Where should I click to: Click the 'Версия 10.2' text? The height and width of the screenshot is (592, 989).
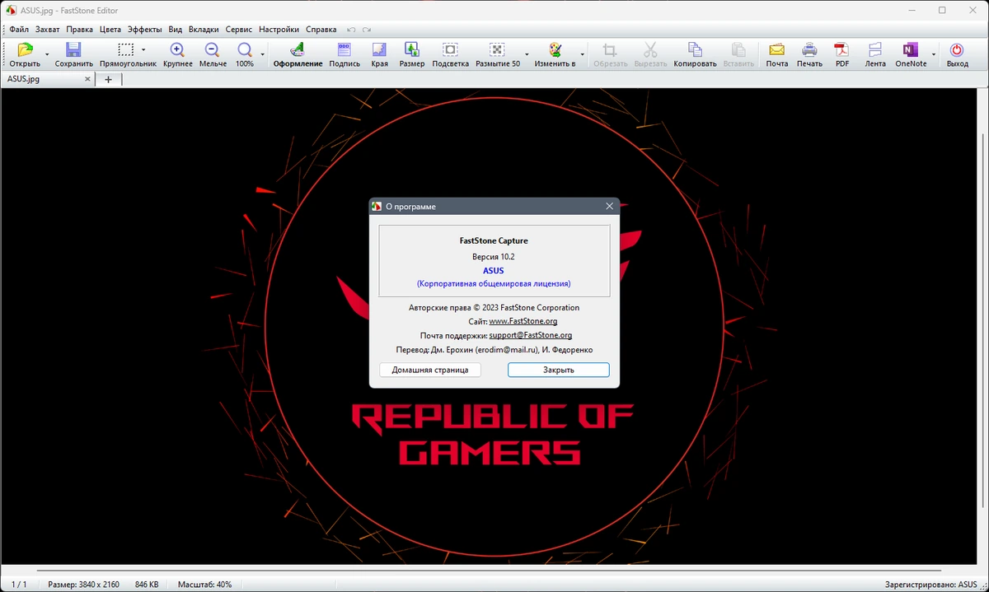pyautogui.click(x=494, y=257)
